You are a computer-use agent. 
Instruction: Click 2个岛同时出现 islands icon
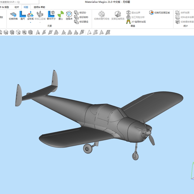128,22
